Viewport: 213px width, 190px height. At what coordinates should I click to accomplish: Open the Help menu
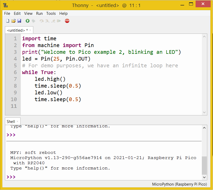63,14
